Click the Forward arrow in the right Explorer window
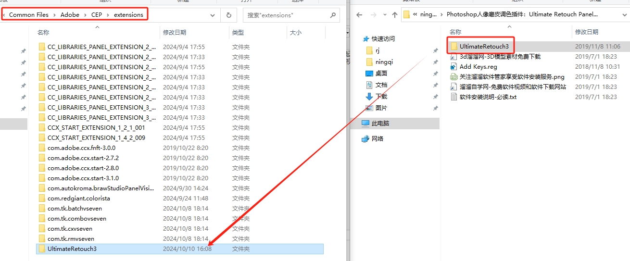The width and height of the screenshot is (630, 261). click(374, 14)
